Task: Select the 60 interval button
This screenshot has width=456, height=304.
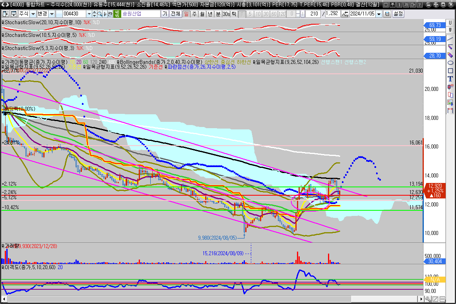Action: tap(274, 13)
